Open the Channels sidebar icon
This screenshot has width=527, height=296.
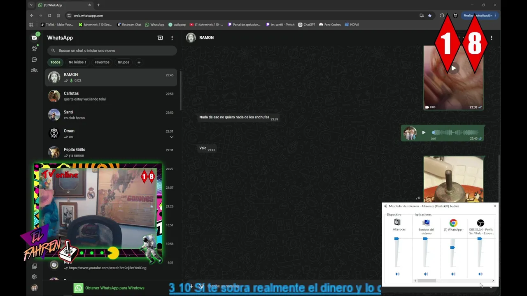[34, 60]
